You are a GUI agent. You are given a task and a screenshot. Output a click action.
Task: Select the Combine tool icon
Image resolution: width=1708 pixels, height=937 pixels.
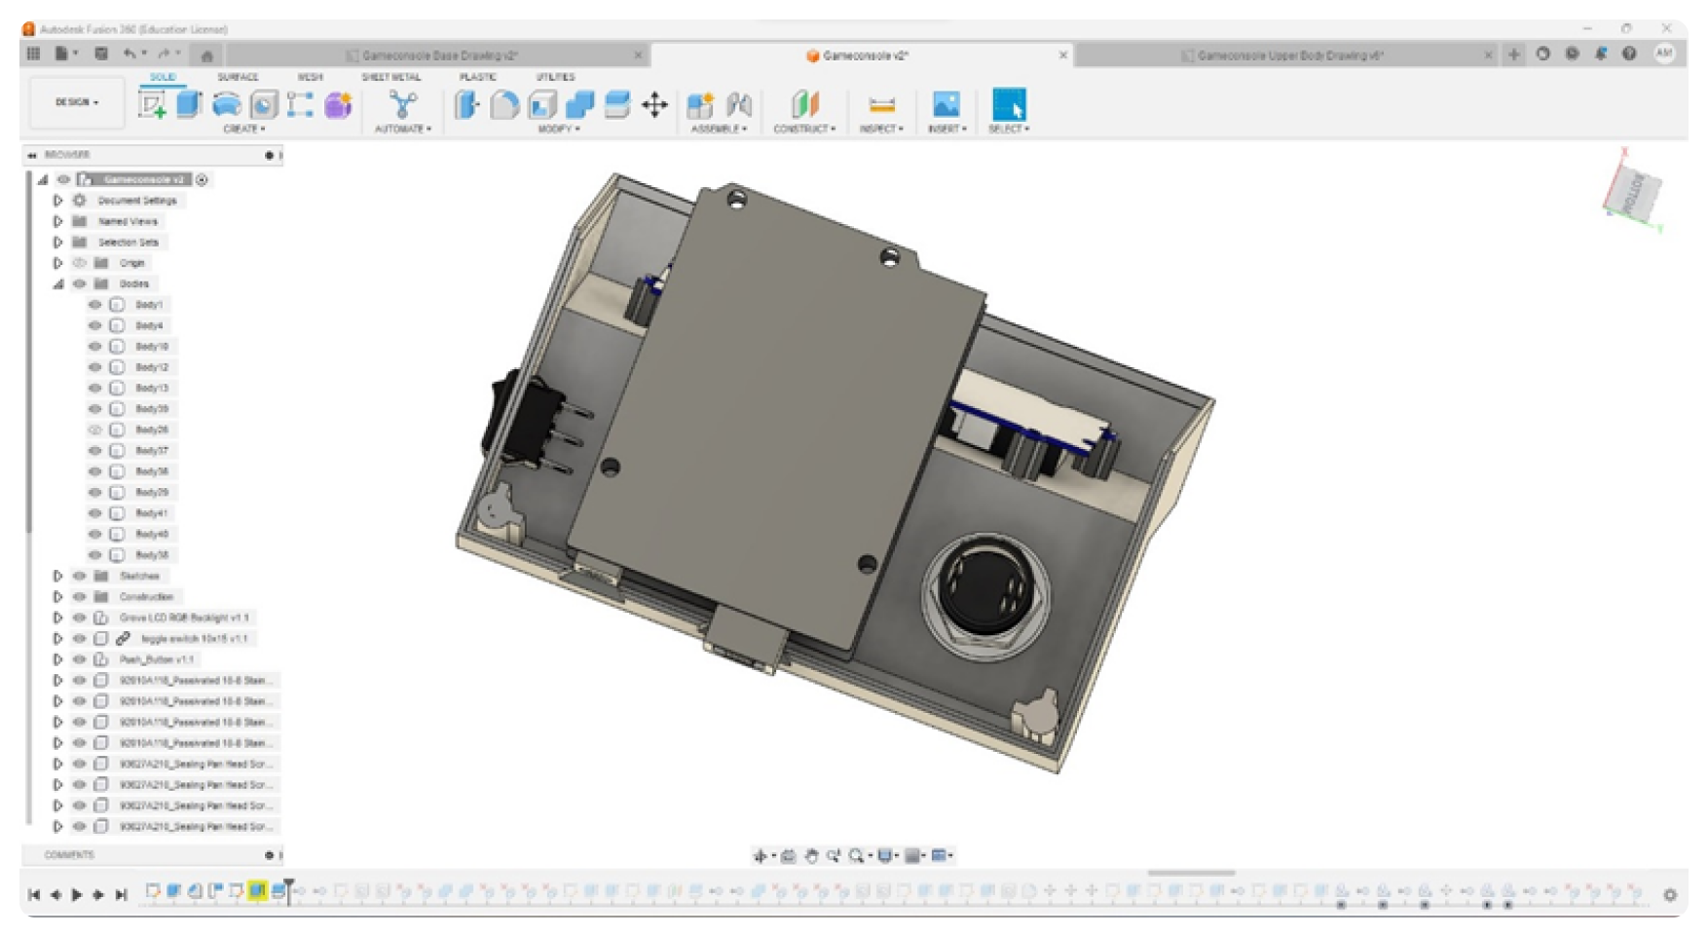click(579, 104)
